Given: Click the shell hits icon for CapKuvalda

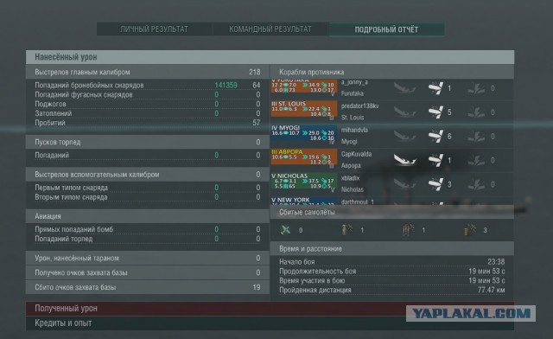Looking at the screenshot, I should [435, 160].
